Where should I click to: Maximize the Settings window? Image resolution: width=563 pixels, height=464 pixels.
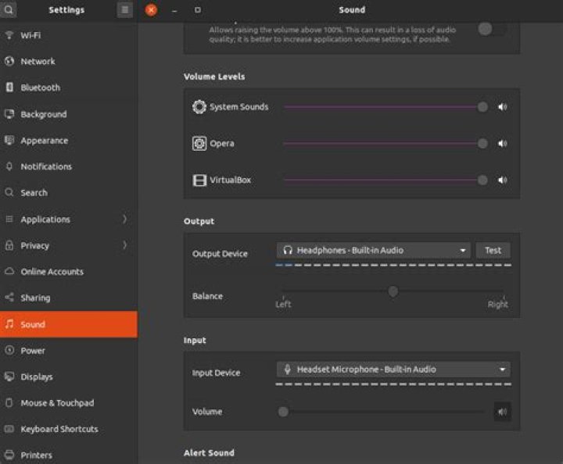tap(198, 10)
